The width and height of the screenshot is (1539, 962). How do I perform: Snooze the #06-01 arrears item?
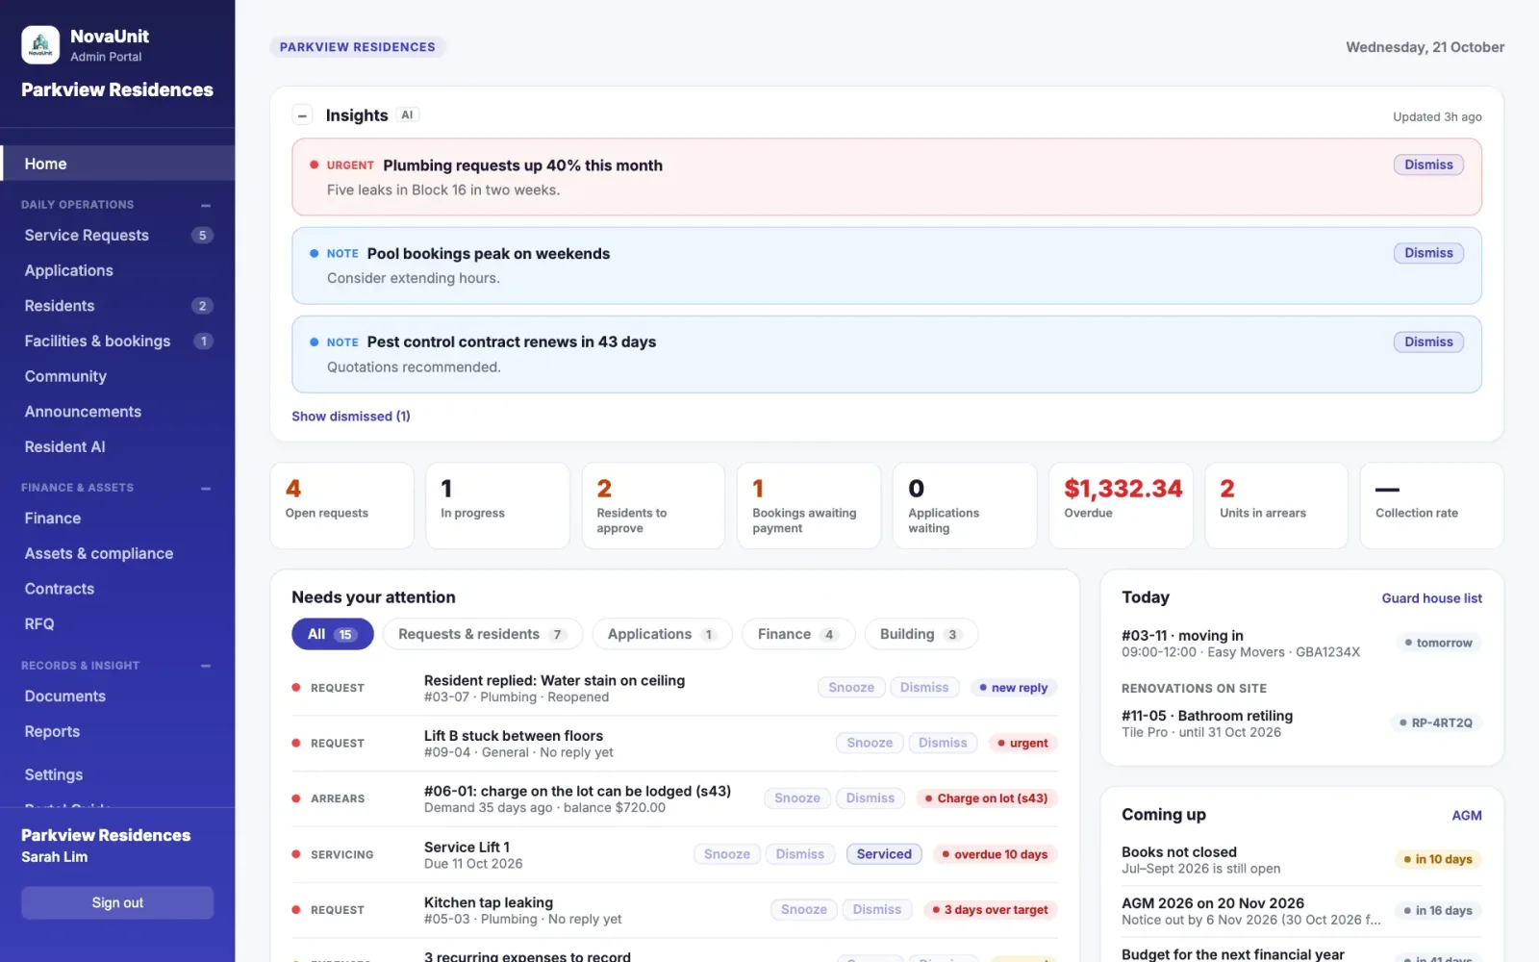point(797,798)
